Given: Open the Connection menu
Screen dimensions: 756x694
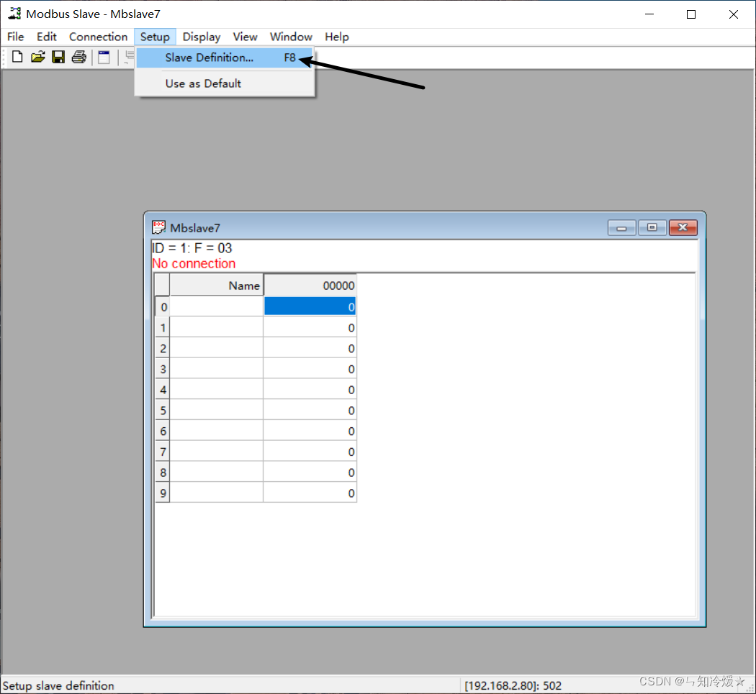Looking at the screenshot, I should [98, 37].
